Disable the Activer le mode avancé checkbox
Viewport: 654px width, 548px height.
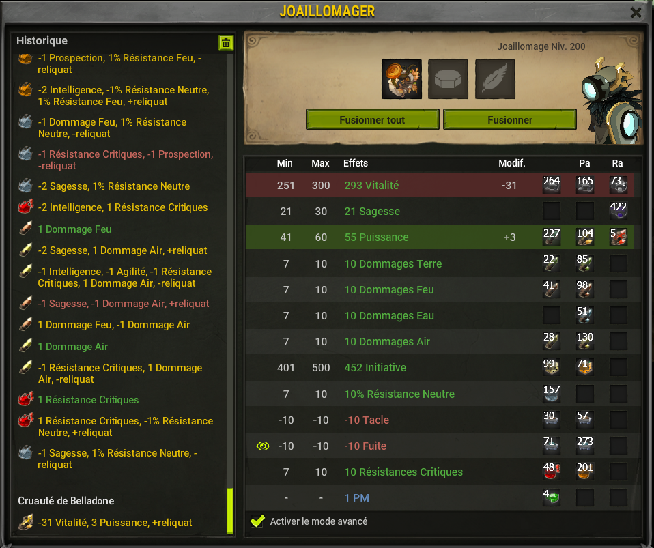(x=257, y=521)
